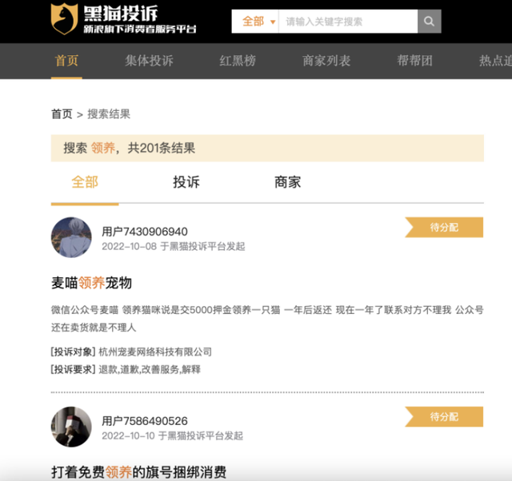Click the 搜索结果 breadcrumb text
The image size is (512, 481).
(x=109, y=114)
